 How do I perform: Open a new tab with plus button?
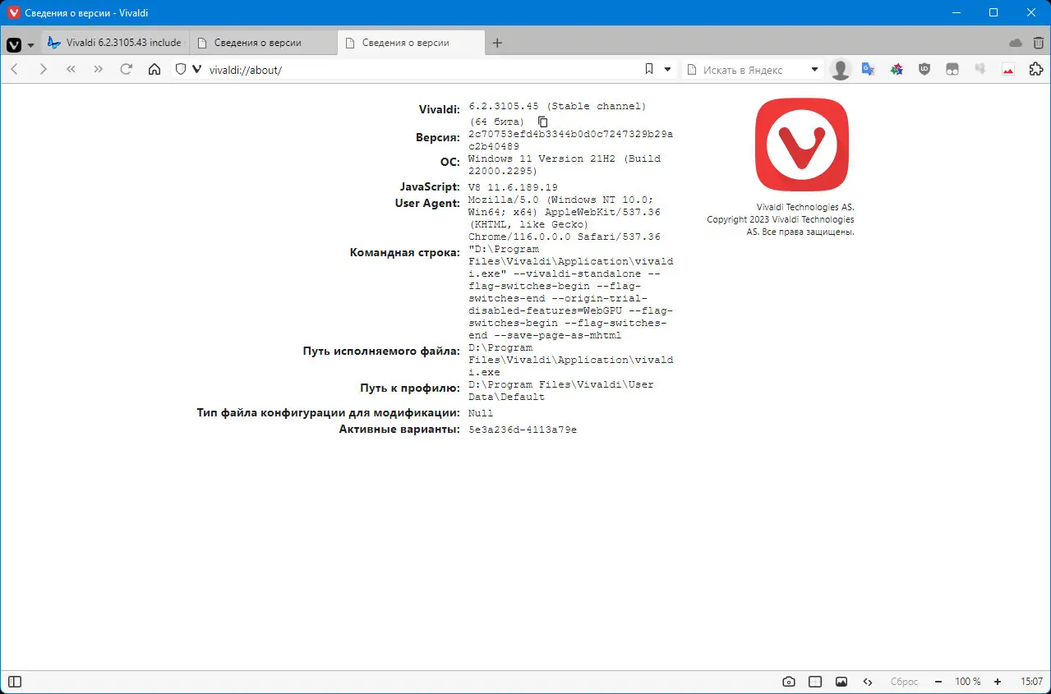click(x=497, y=43)
